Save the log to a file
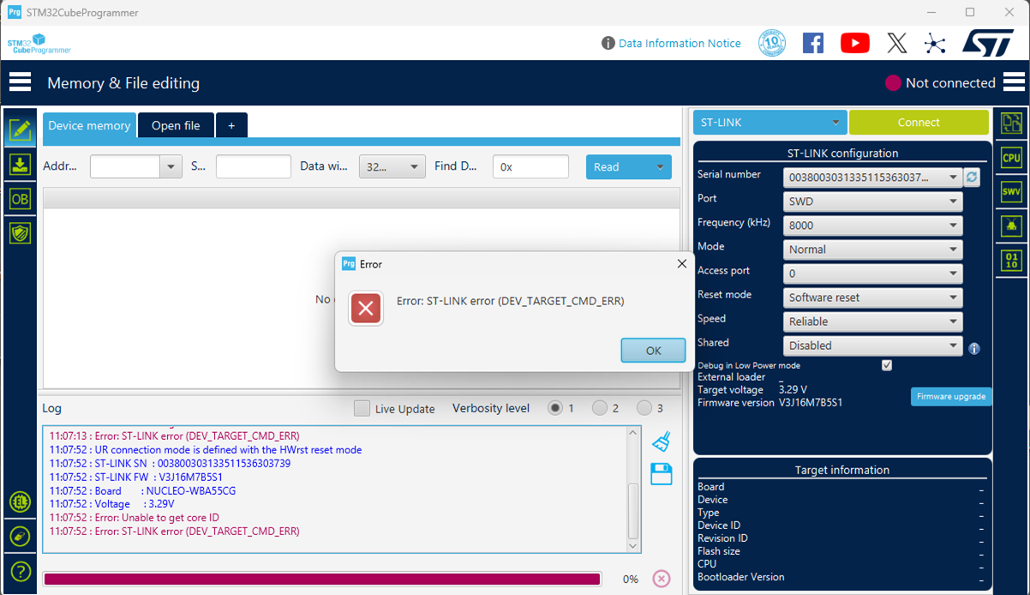1030x595 pixels. click(x=660, y=473)
